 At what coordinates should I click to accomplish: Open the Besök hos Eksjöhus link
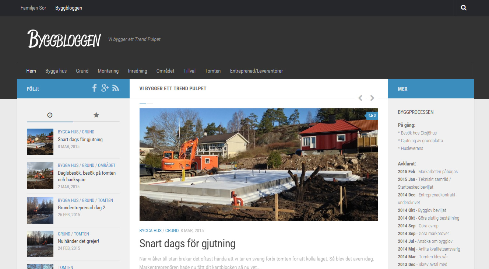[419, 133]
